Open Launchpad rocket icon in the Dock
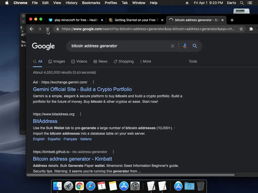This screenshot has width=258, height=193. point(69,186)
